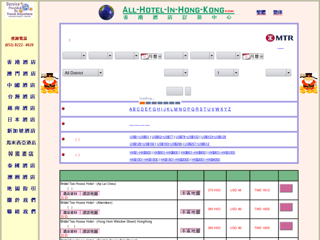Open 泰國酒店 in the sidebar

coord(21,166)
